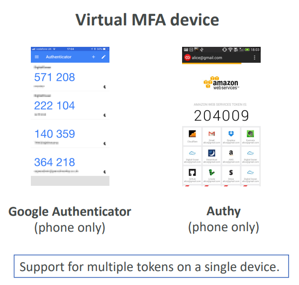
Task: Click the 204009 AWS token number
Action: pos(221,116)
